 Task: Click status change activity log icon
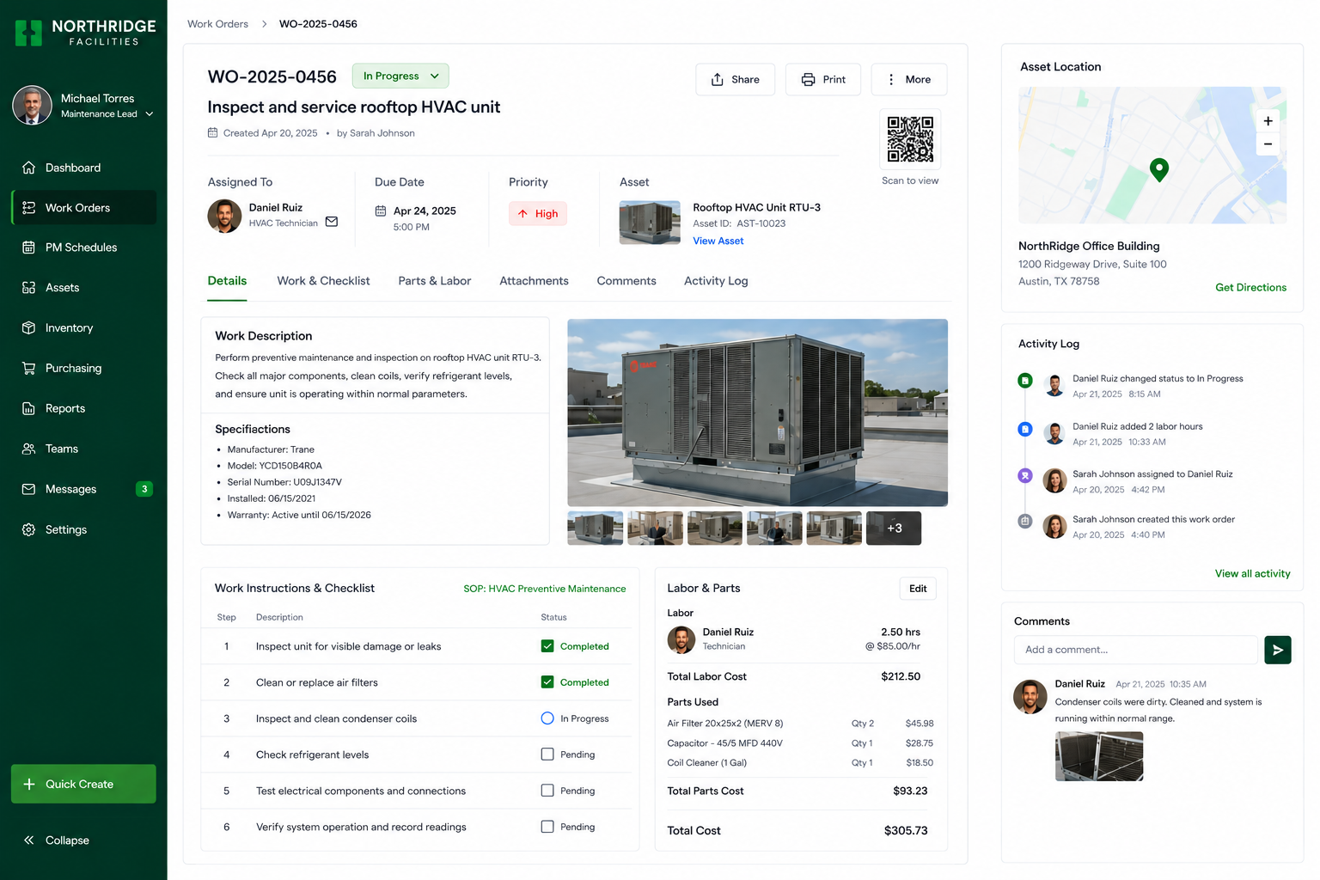[1024, 380]
